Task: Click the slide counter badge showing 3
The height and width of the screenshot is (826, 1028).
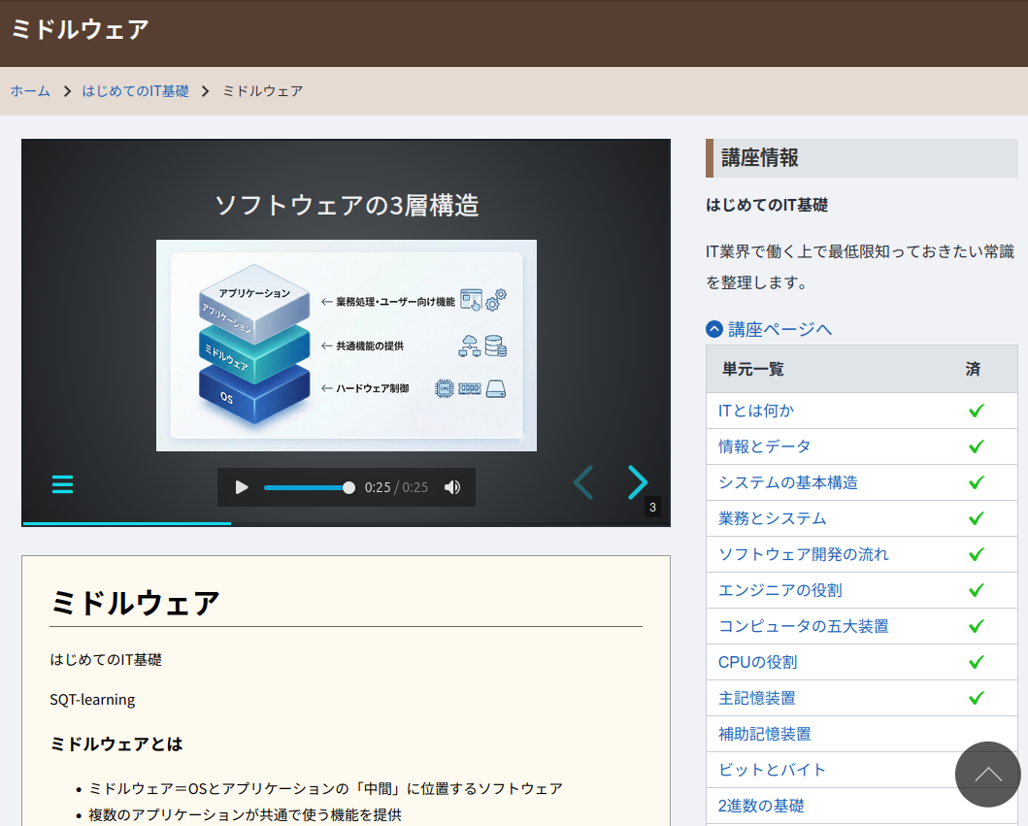Action: [652, 507]
